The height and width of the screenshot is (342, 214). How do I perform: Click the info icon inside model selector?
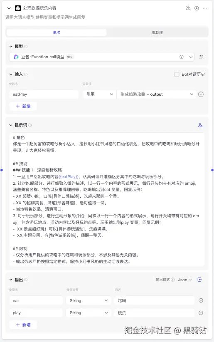tap(182, 57)
